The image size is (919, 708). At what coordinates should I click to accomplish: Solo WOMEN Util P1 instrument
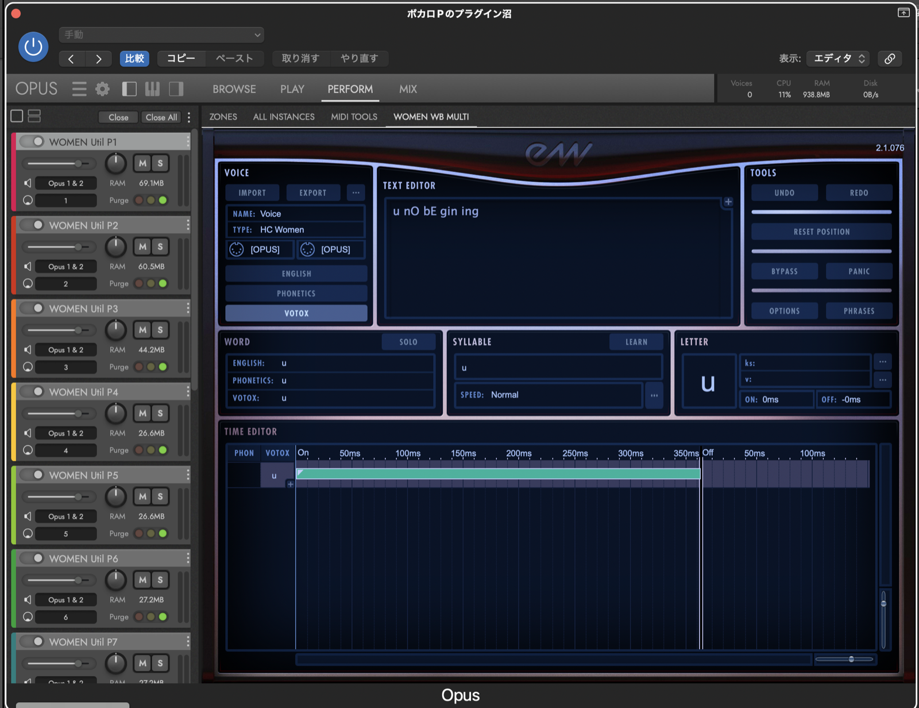(x=160, y=163)
